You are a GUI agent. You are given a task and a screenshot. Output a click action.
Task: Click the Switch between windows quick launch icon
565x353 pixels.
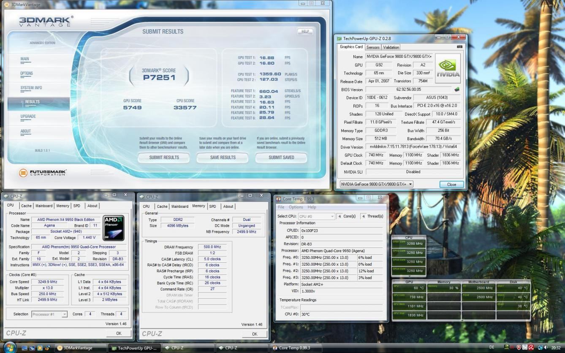(x=32, y=348)
